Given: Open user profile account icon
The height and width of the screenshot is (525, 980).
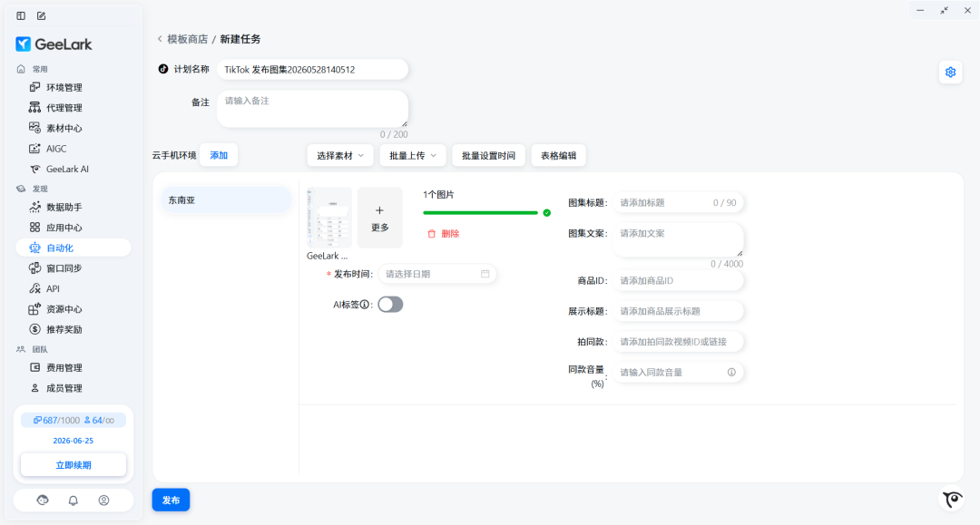Looking at the screenshot, I should point(103,500).
